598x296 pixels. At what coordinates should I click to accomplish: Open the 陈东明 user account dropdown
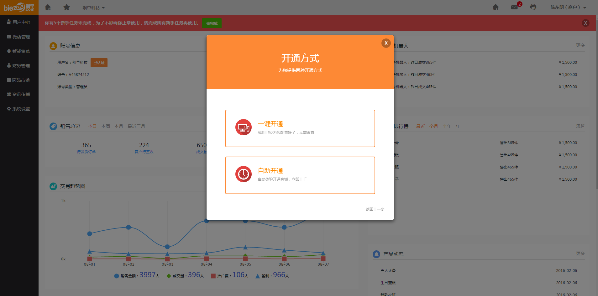click(568, 7)
